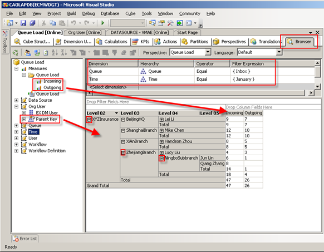Open the Start Page document tab

coord(187,33)
